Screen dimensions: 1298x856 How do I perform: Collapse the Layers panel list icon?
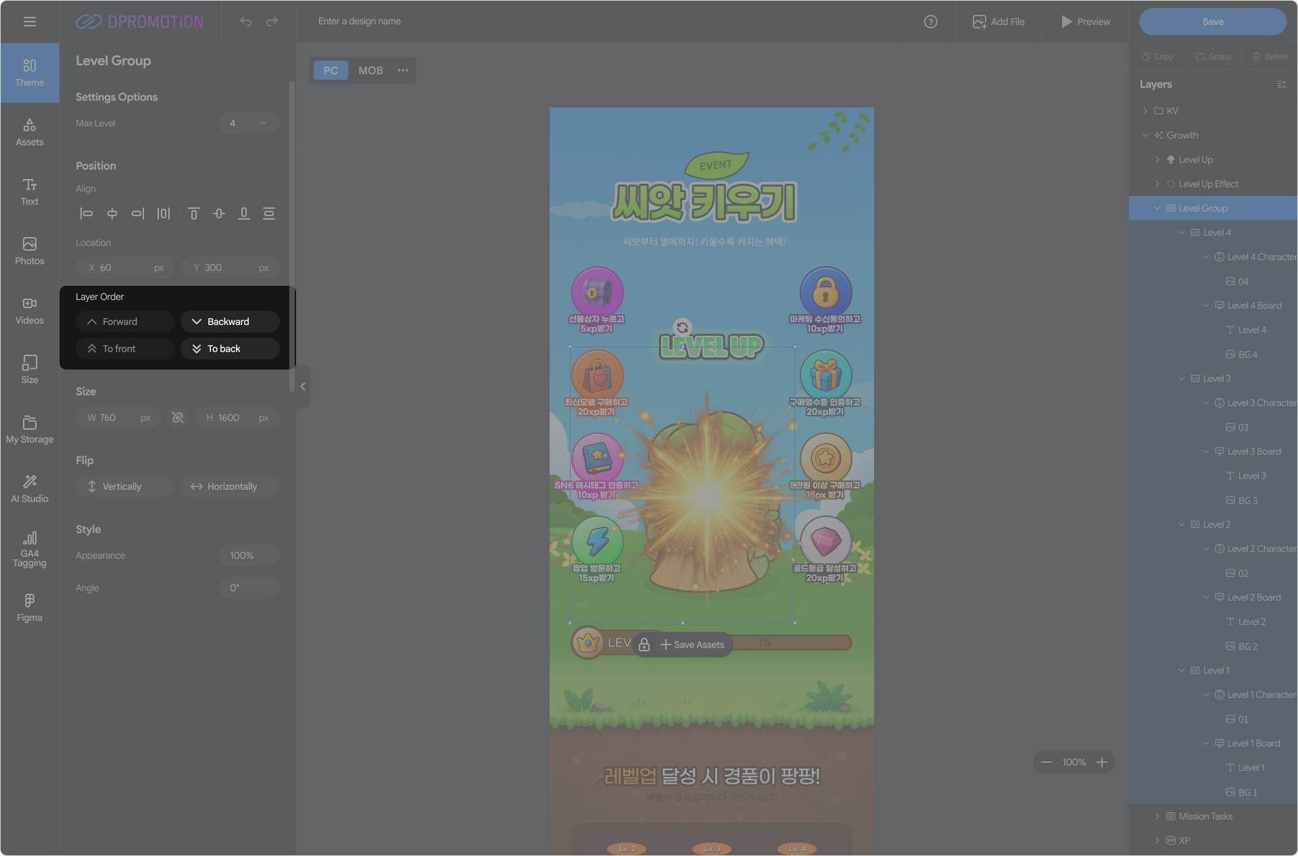[1282, 84]
